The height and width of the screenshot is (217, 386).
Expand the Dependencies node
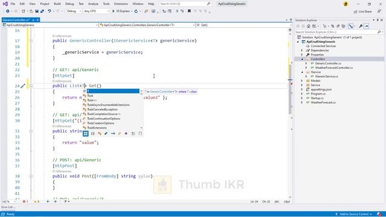point(302,51)
